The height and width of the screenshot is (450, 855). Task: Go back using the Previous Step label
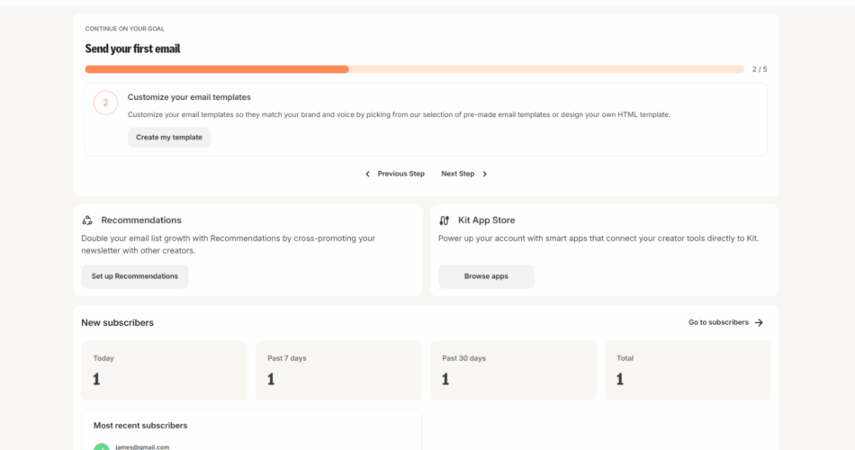(400, 174)
